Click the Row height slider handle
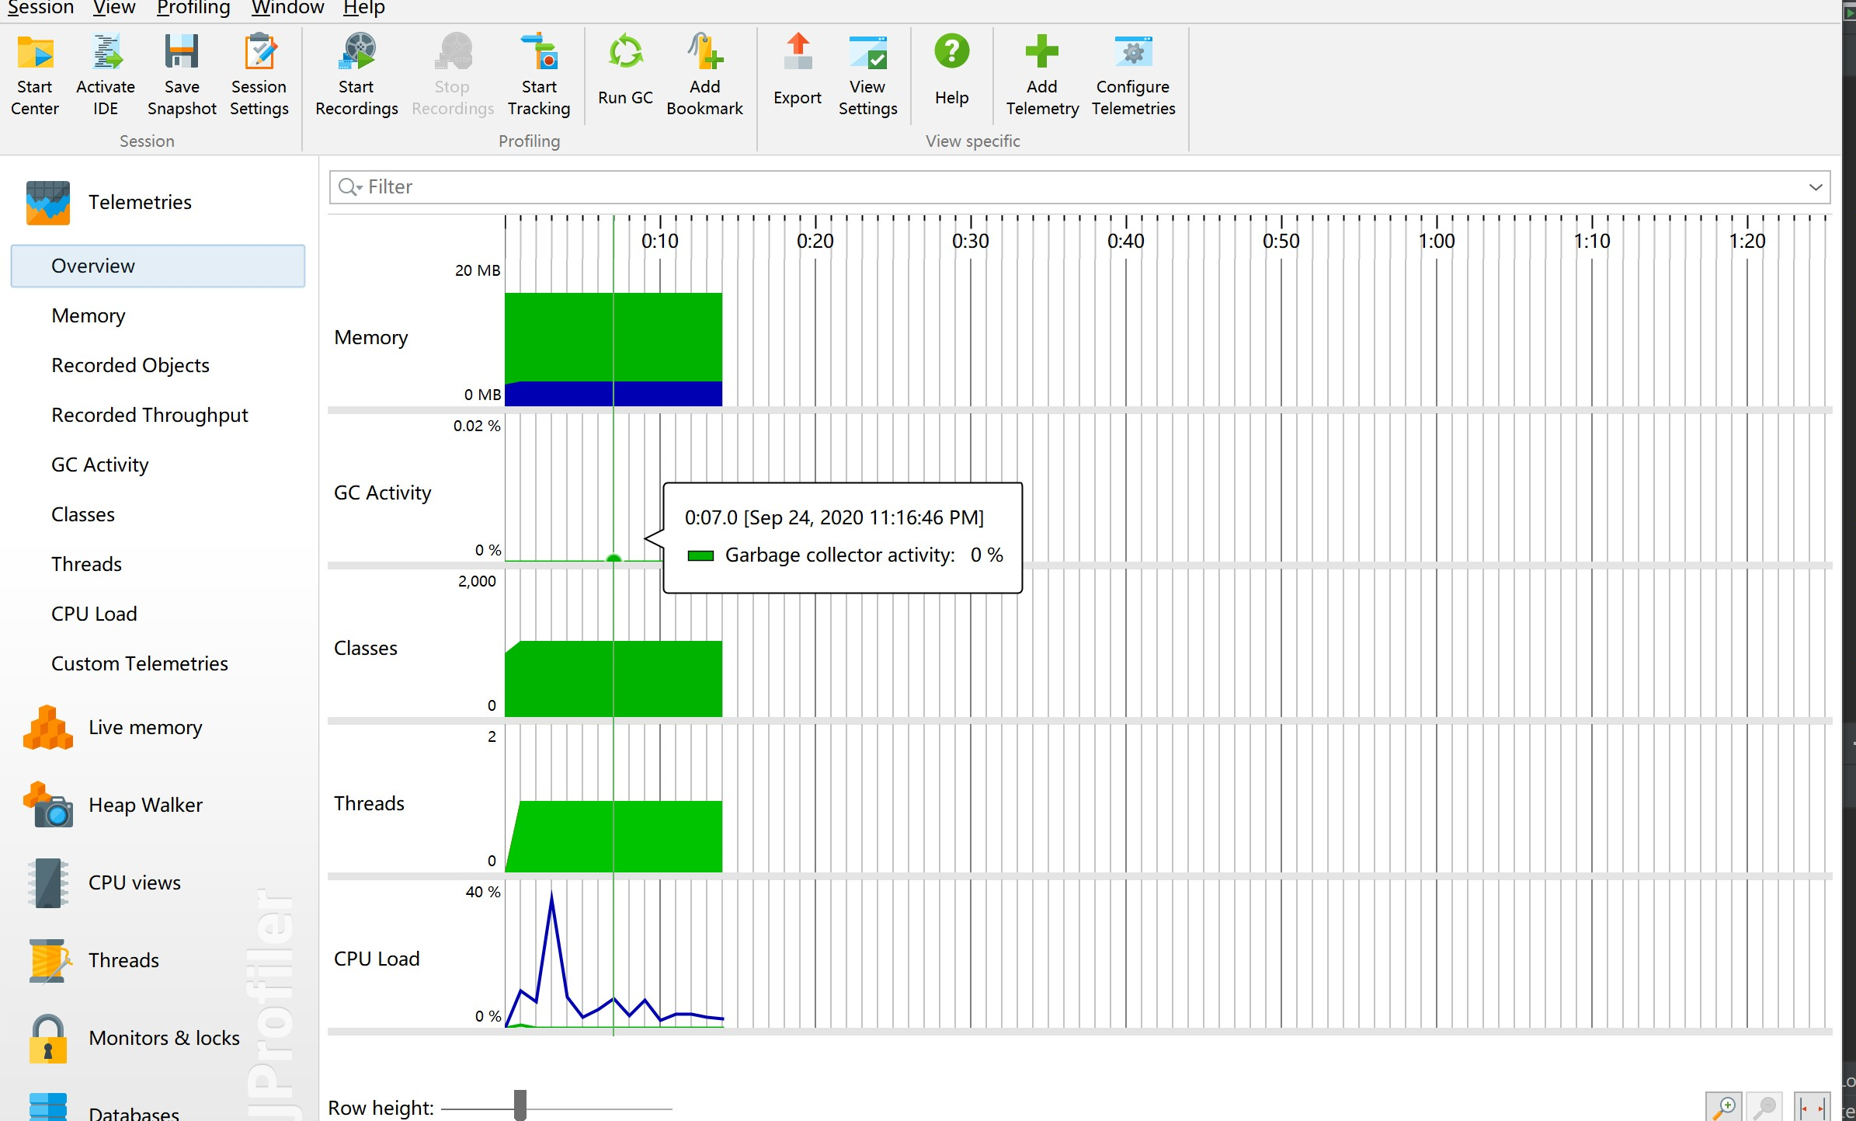The height and width of the screenshot is (1121, 1856). (x=520, y=1105)
